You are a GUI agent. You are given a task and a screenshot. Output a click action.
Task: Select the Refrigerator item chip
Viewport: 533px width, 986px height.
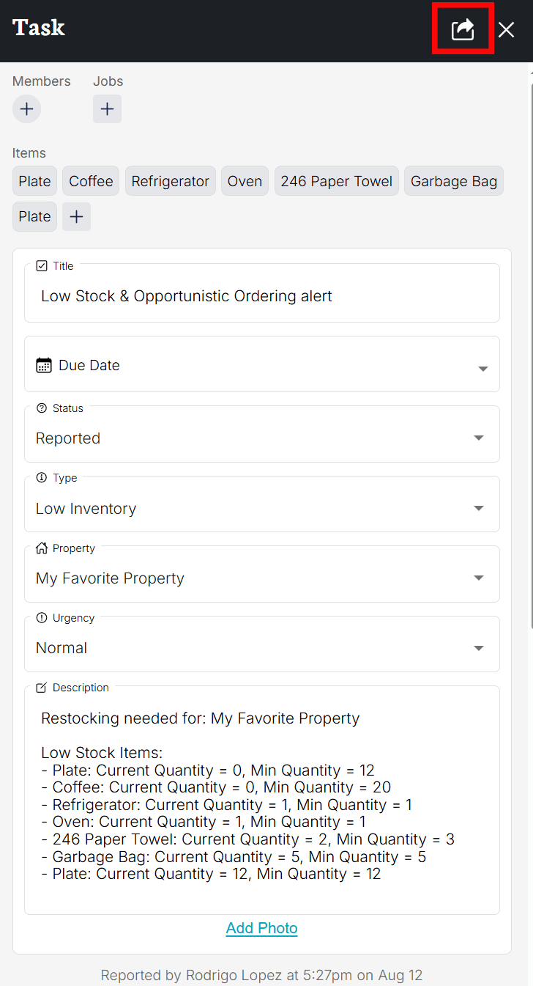(x=171, y=181)
